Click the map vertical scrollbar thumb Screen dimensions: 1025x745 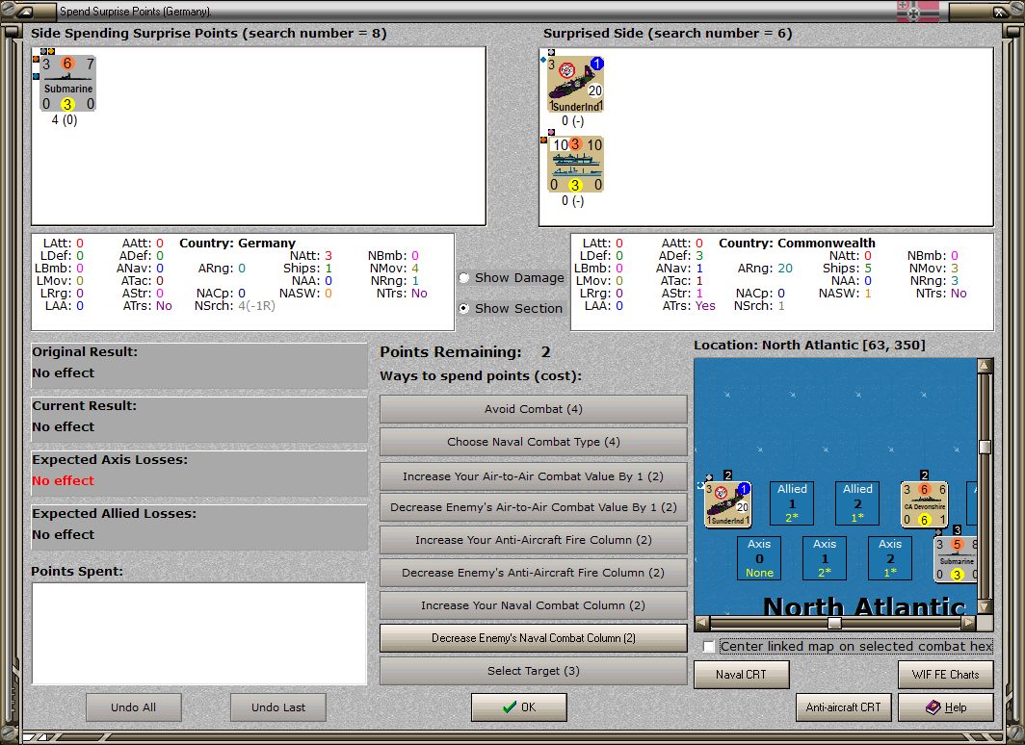click(986, 447)
